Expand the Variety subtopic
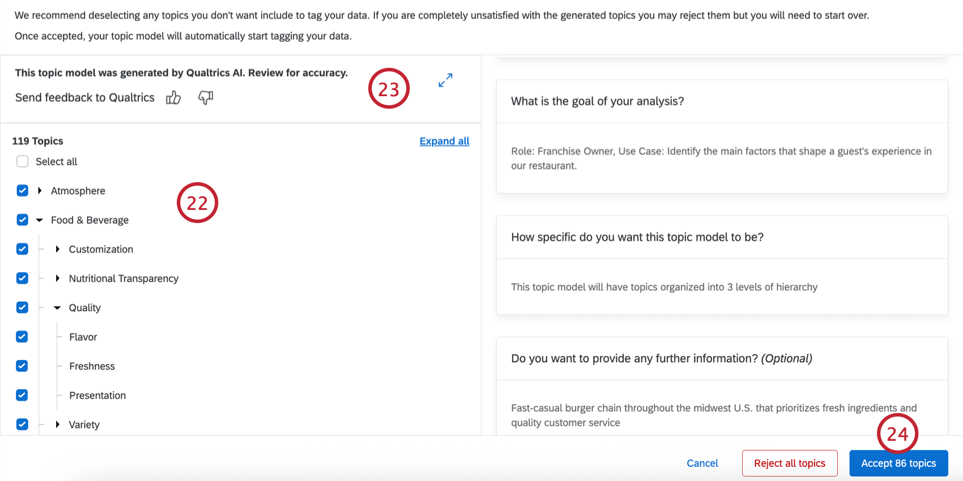Screen dimensions: 963x481 pos(57,424)
